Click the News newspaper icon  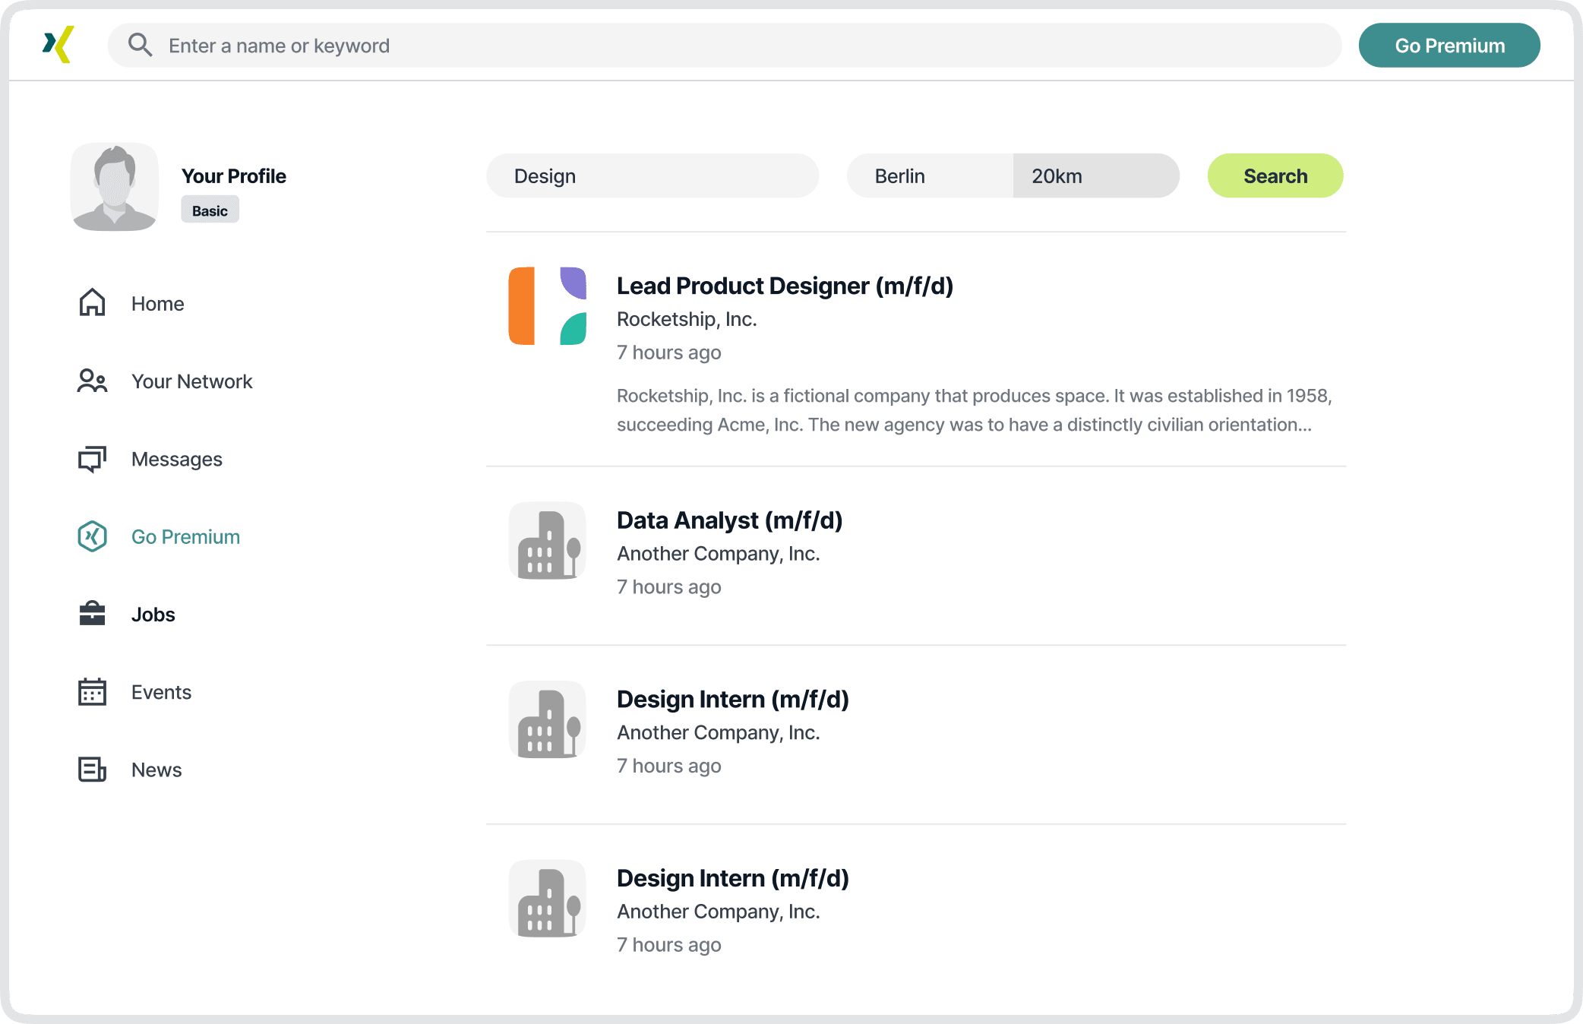(x=93, y=770)
